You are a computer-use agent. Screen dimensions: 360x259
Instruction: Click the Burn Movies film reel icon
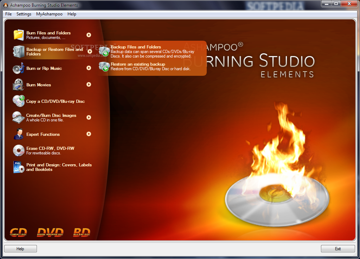pos(19,85)
